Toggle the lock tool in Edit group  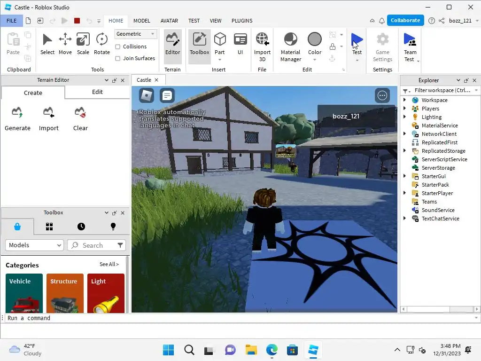[333, 47]
